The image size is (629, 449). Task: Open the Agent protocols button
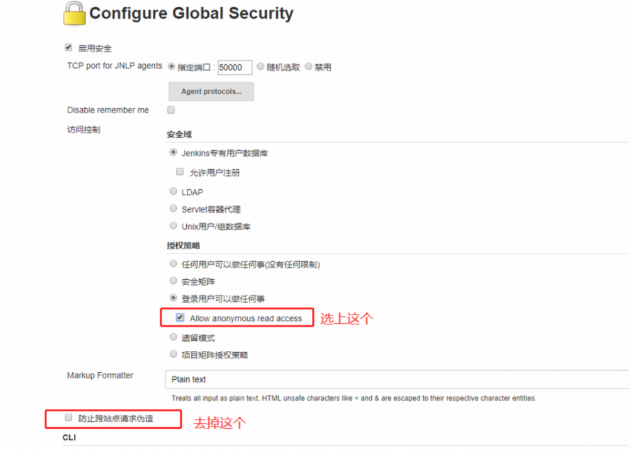pyautogui.click(x=211, y=92)
